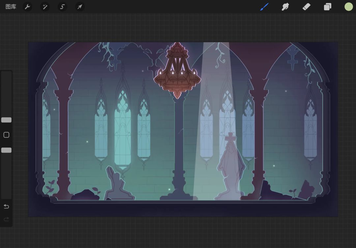This screenshot has height=248, width=356.
Task: Select the Selection S-shaped tool
Action: coord(62,7)
